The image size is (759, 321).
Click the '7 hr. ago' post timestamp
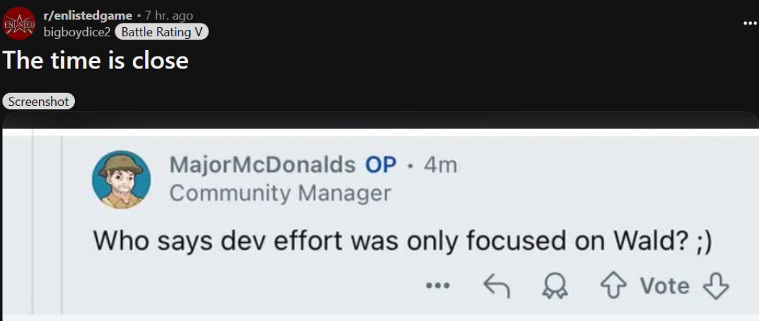pyautogui.click(x=169, y=16)
